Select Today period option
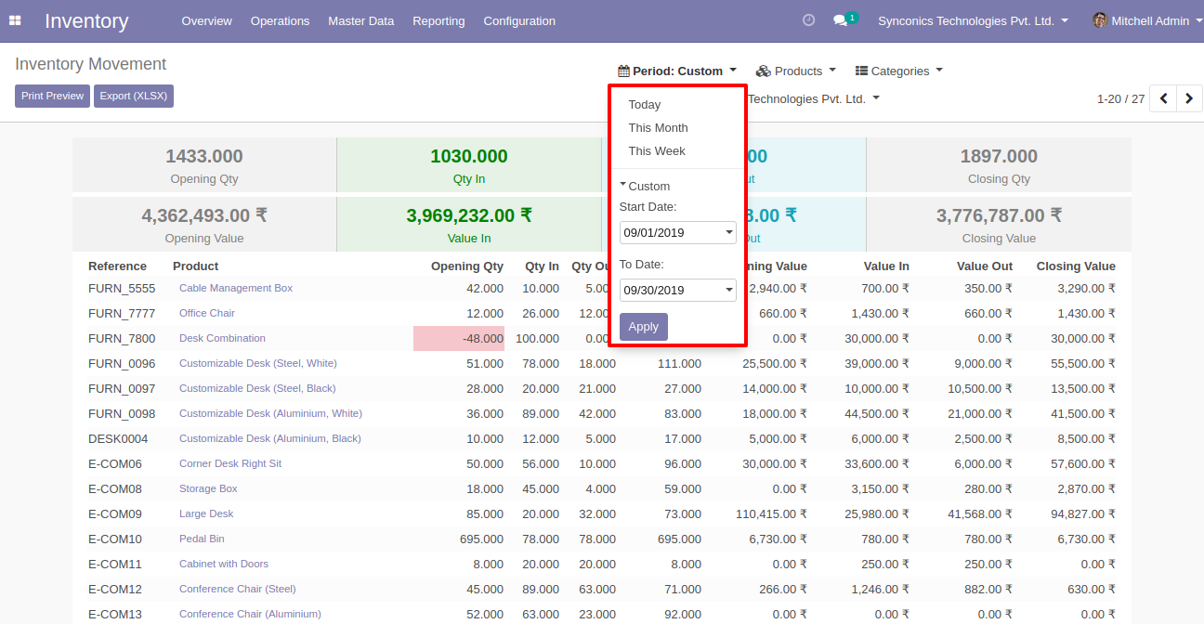Image resolution: width=1204 pixels, height=624 pixels. pos(644,105)
